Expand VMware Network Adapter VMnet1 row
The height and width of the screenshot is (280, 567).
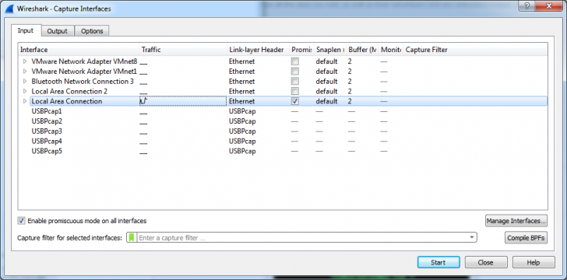pos(25,72)
